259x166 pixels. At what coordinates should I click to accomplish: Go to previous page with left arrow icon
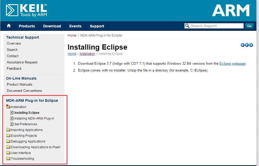243,45
